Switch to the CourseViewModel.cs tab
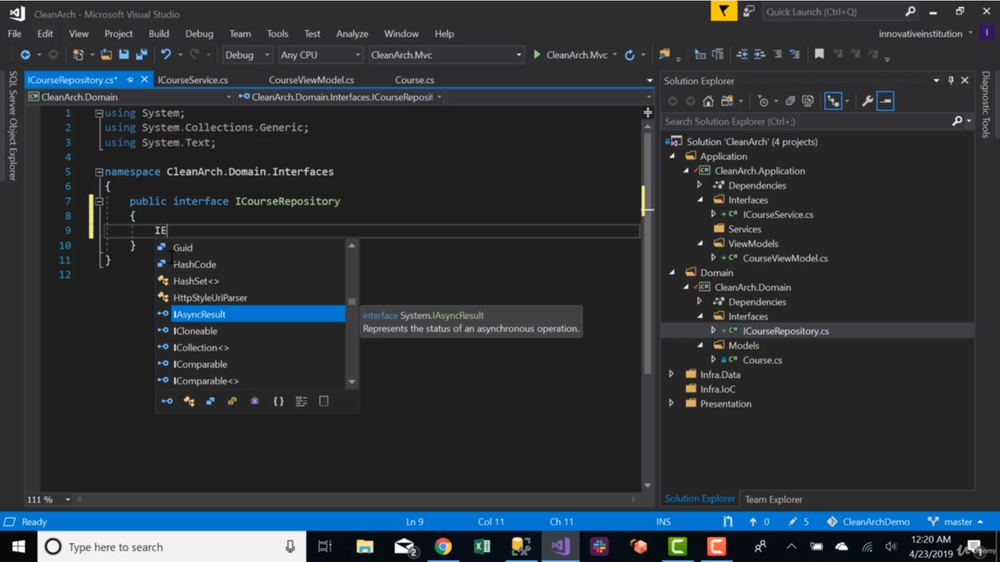This screenshot has height=562, width=1000. click(x=311, y=80)
